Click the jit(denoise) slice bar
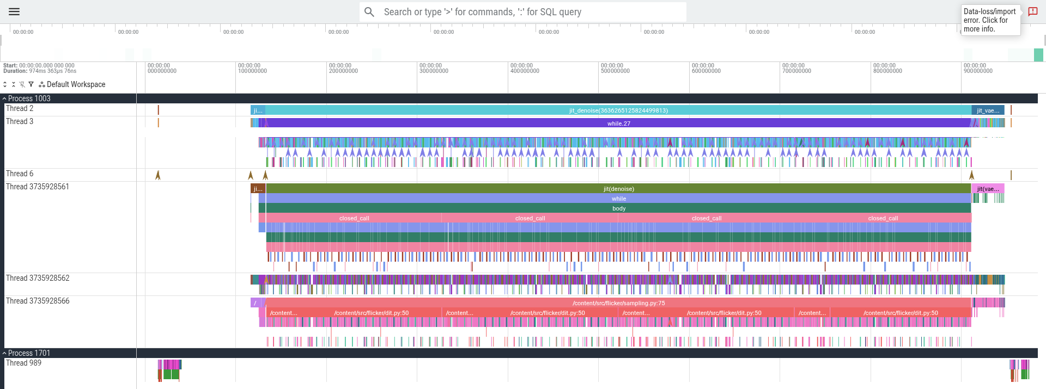Screen dimensions: 1046x389 [x=618, y=189]
